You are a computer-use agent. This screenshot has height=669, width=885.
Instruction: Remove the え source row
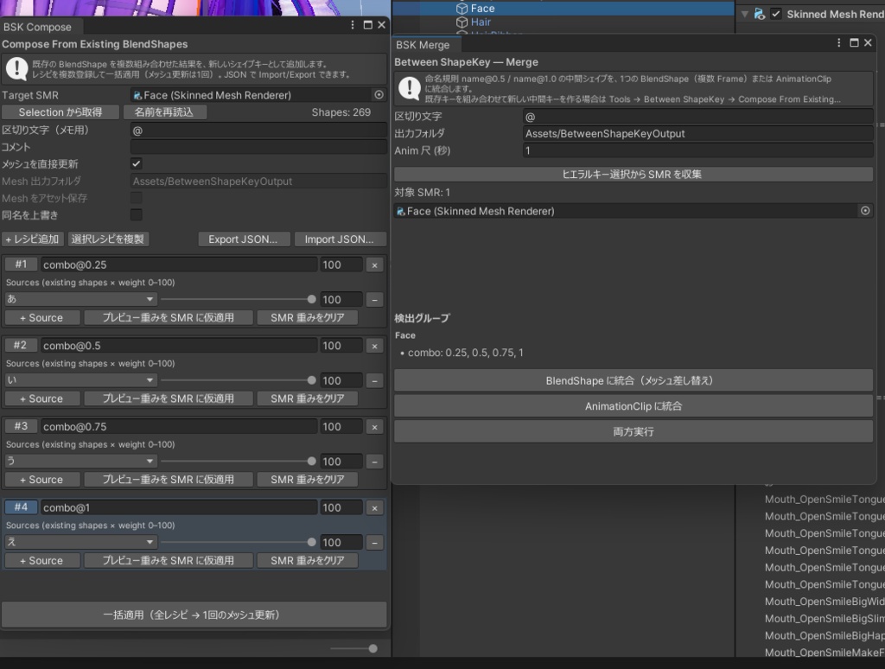375,543
